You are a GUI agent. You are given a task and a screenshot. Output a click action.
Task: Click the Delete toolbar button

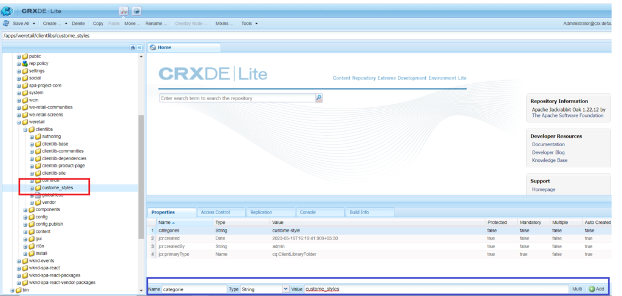click(78, 23)
